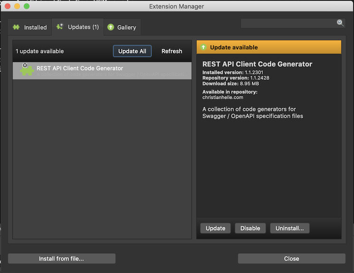Click the red window close button
Viewport: 354px width, 273px height.
8,6
